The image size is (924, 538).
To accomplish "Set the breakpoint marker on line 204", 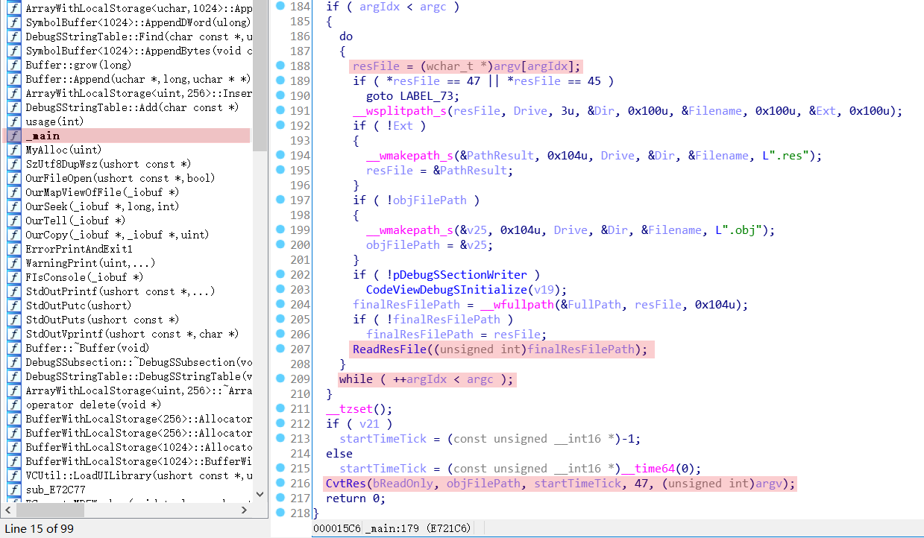I will pyautogui.click(x=280, y=304).
